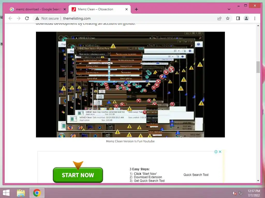Viewport: 265px width, 198px height.
Task: Select the Memz Clean – Otosection tab
Action: (99, 9)
